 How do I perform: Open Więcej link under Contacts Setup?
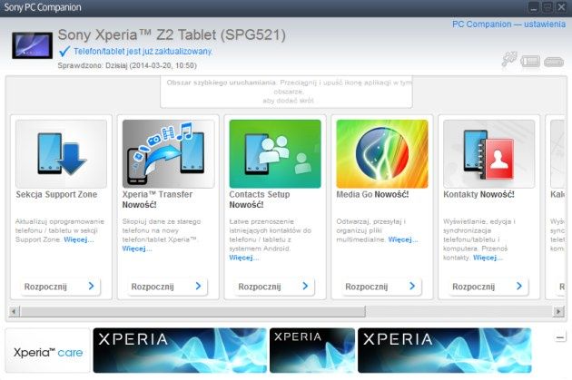click(x=244, y=258)
